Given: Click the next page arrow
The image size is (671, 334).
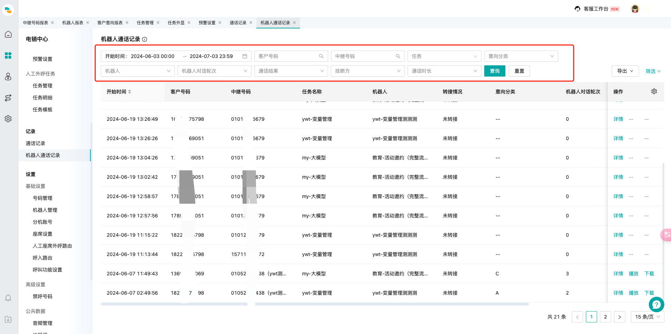Looking at the screenshot, I should pyautogui.click(x=620, y=317).
